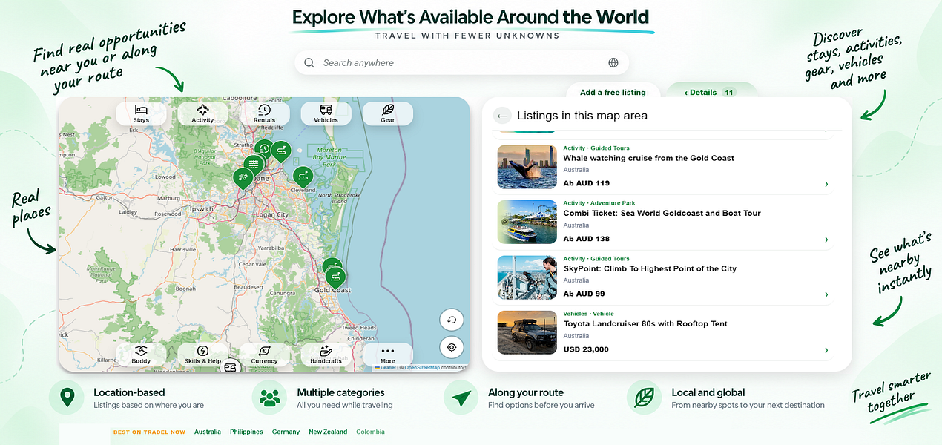Open the Sea World boat tour thumbnail
942x445 pixels.
pyautogui.click(x=527, y=222)
